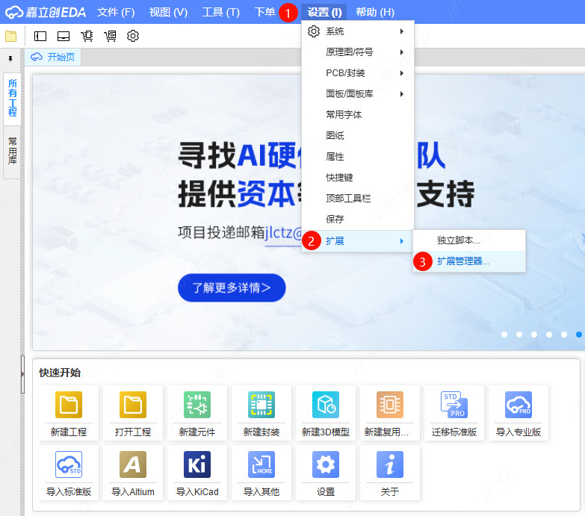Toggle the bottom panel toolbar icon
585x516 pixels.
coord(64,36)
